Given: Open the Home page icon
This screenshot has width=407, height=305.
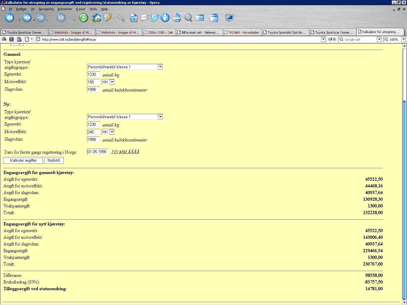Looking at the screenshot, I should 97,18.
